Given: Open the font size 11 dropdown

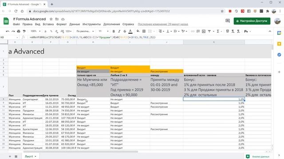Looking at the screenshot, I should point(103,31).
